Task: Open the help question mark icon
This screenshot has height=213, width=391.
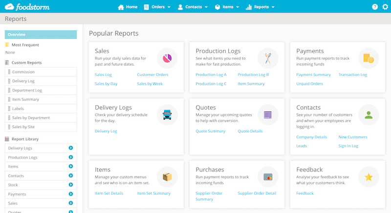Action: tap(375, 7)
